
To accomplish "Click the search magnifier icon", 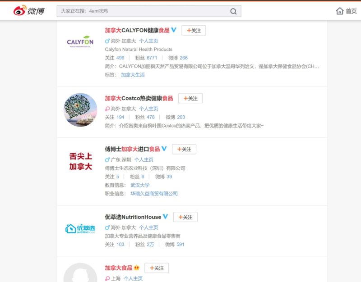I will (x=233, y=11).
